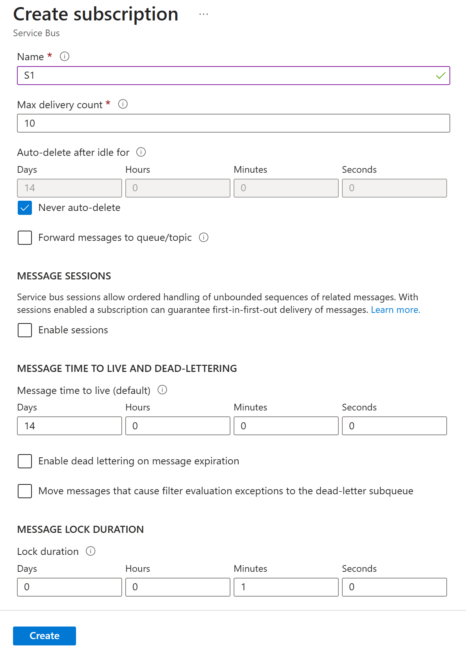Click the Create button

[44, 636]
